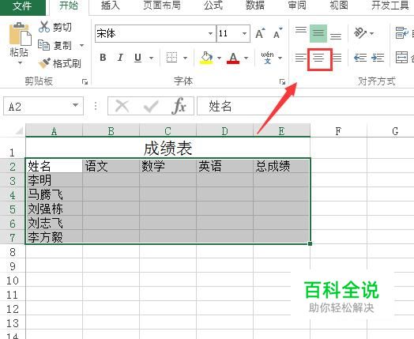Switch to View (视图) tab
414x339 pixels.
pyautogui.click(x=339, y=6)
